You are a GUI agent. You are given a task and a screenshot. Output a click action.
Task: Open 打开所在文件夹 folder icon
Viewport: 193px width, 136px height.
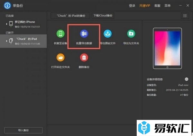[x=60, y=57]
